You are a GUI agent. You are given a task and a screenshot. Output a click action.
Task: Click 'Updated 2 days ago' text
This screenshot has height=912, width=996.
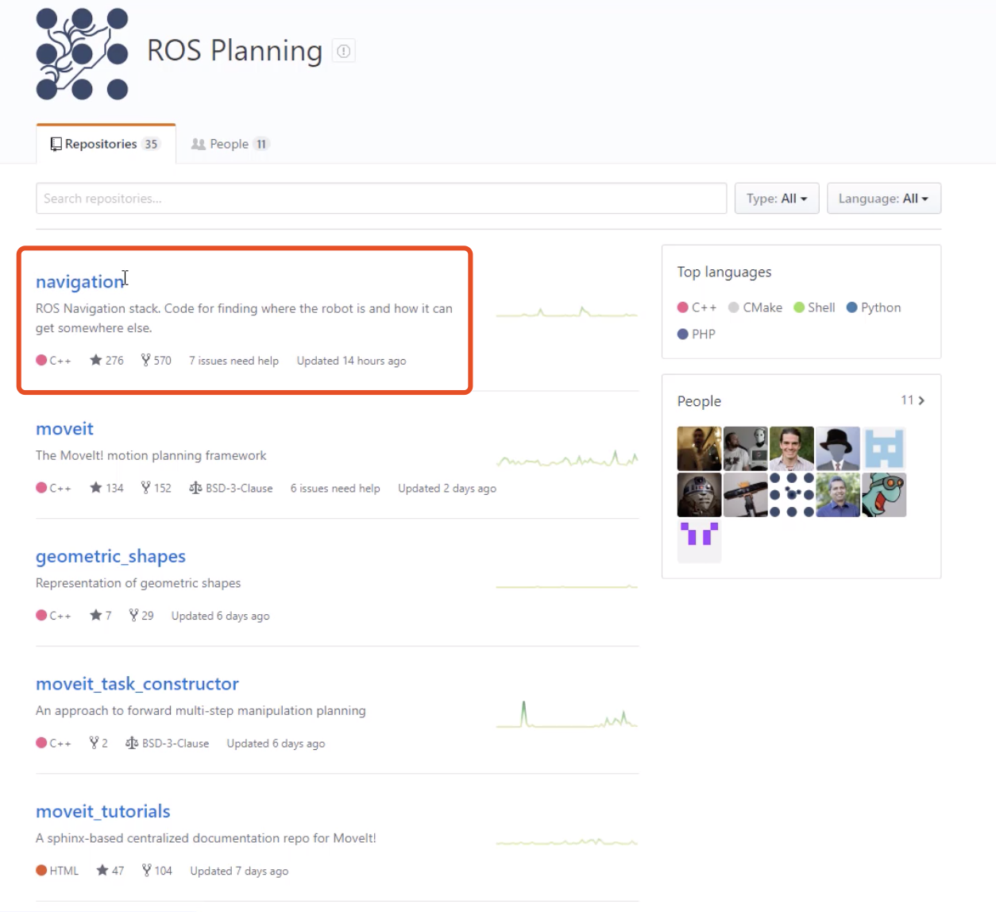pos(447,488)
